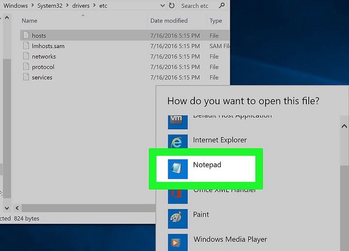Choose Internet Explorer to open the file
The width and height of the screenshot is (349, 251).
click(220, 140)
